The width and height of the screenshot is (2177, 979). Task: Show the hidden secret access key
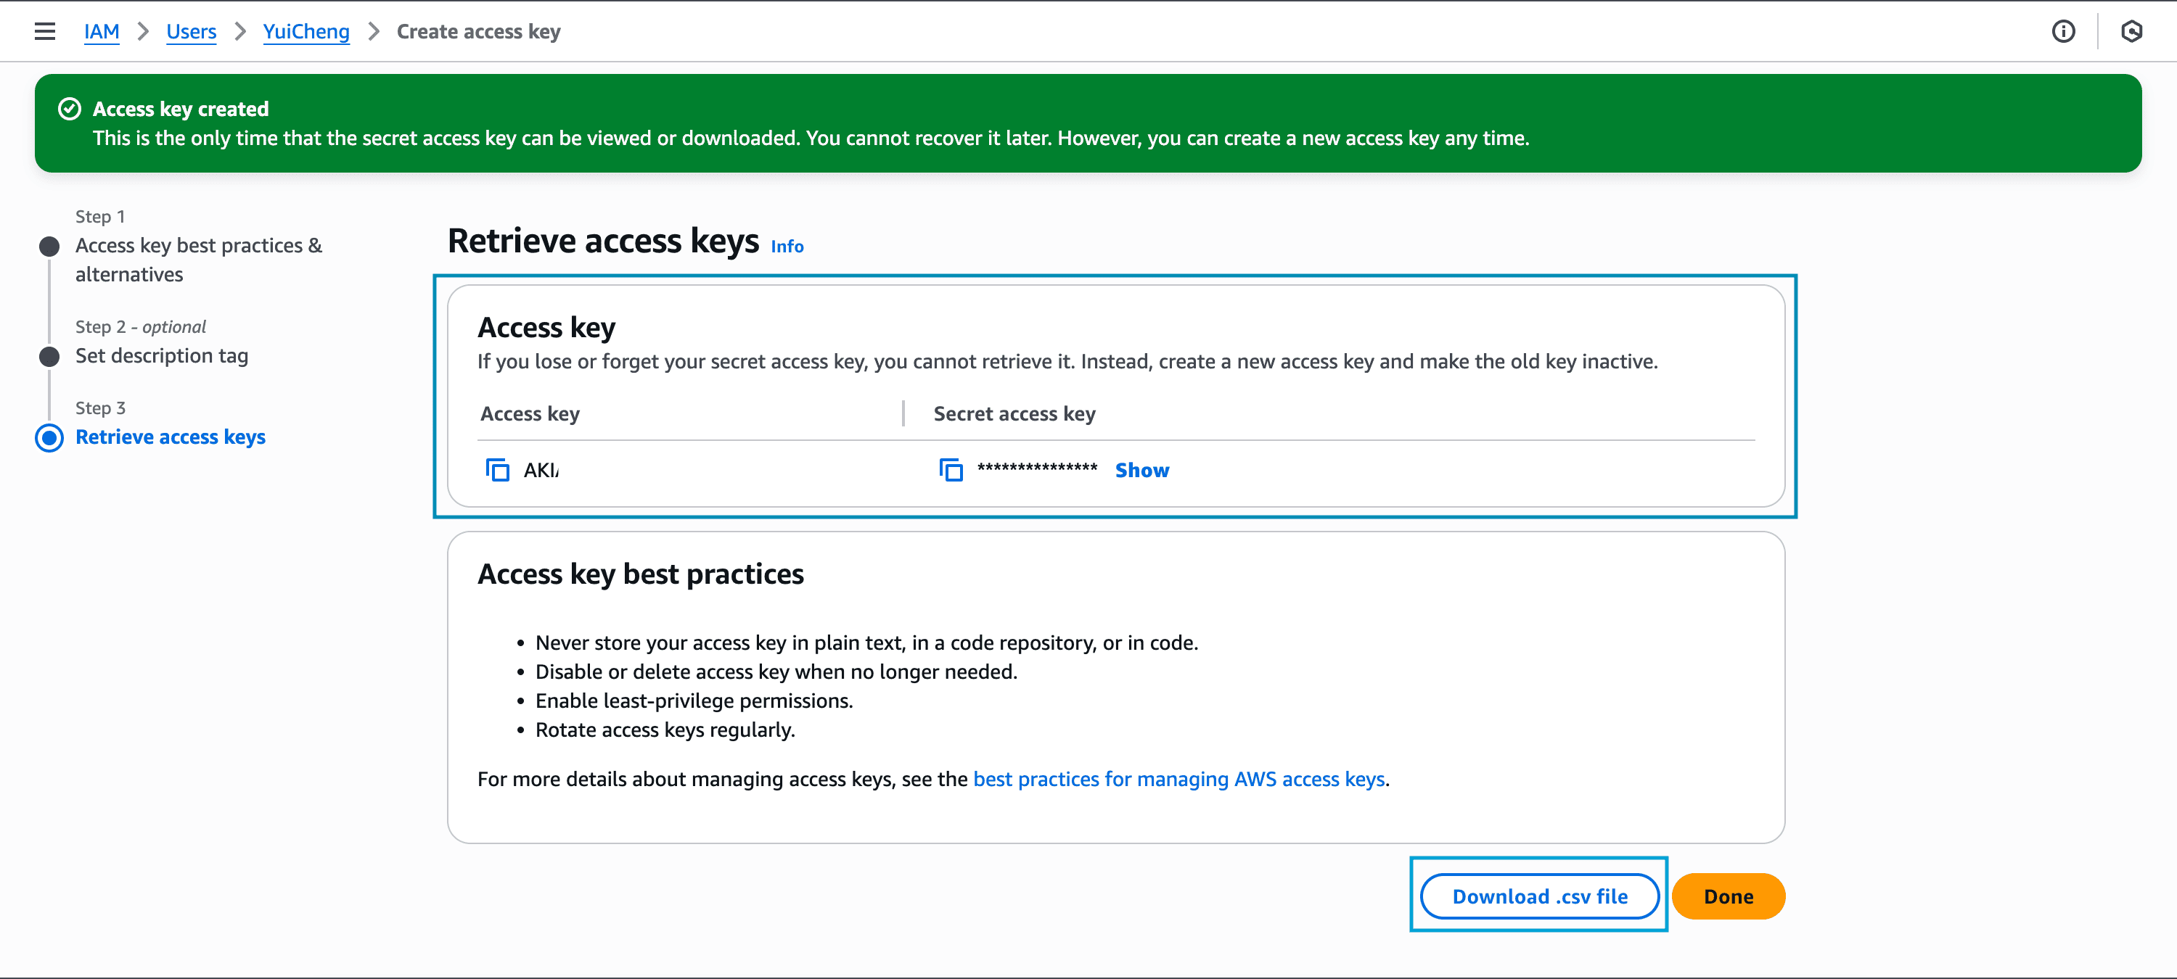click(x=1141, y=470)
